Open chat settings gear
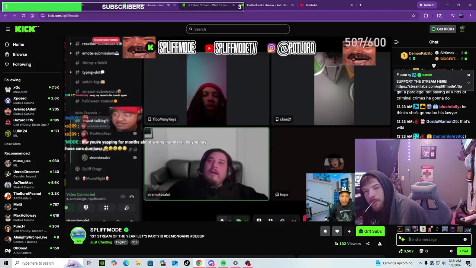This screenshot has width=476, height=268. point(451,251)
